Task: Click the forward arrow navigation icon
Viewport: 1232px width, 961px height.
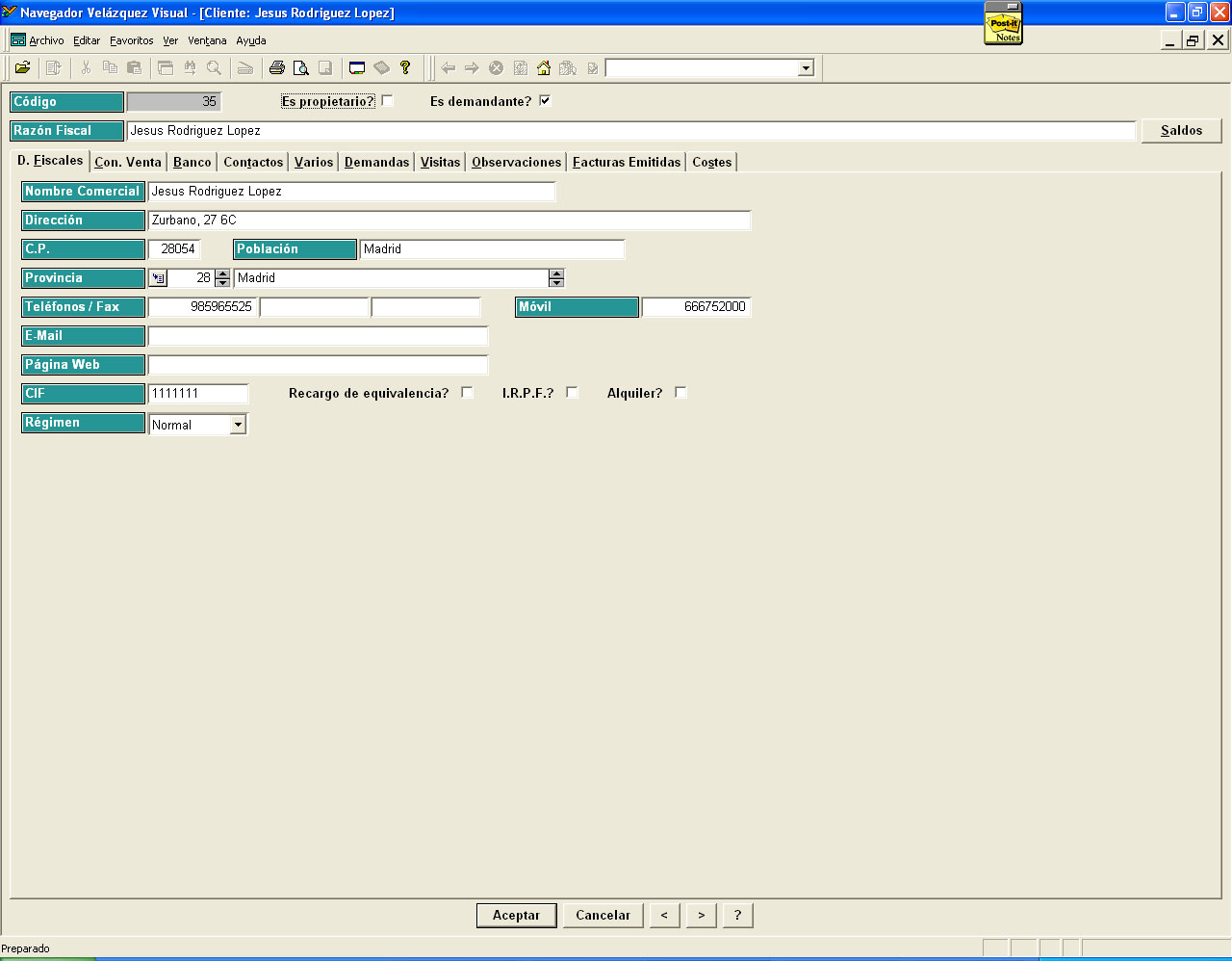Action: (472, 67)
